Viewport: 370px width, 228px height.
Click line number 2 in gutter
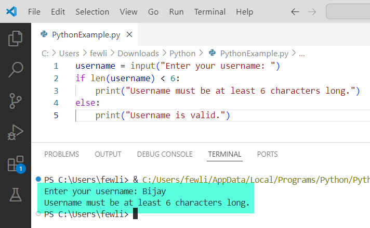point(56,78)
